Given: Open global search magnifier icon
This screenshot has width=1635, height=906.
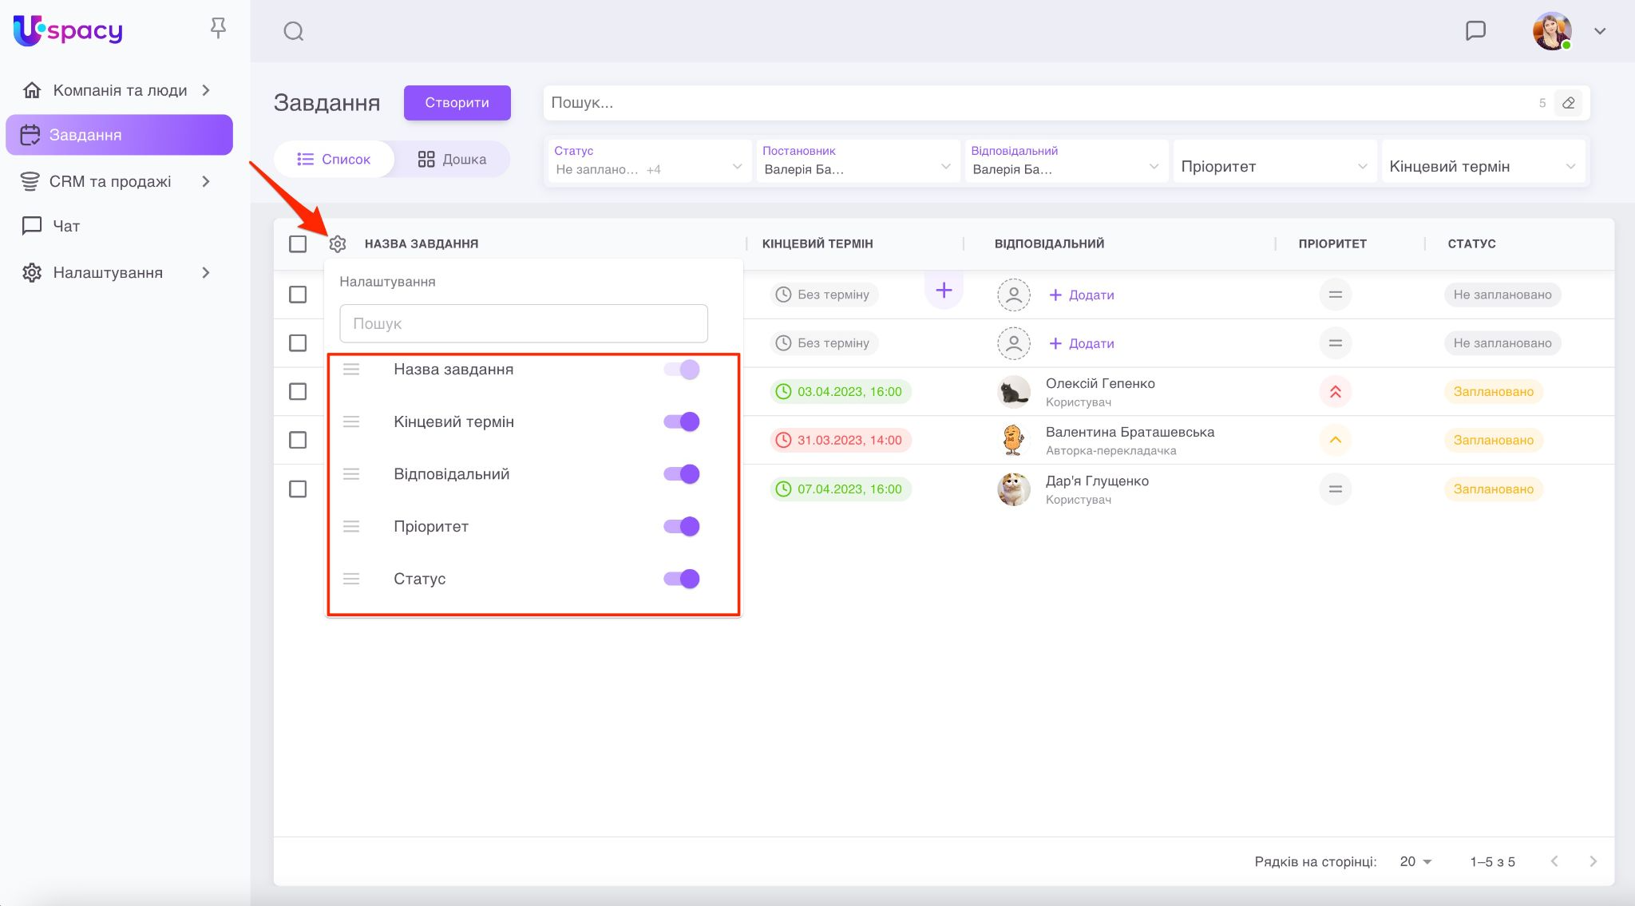Looking at the screenshot, I should (x=294, y=31).
